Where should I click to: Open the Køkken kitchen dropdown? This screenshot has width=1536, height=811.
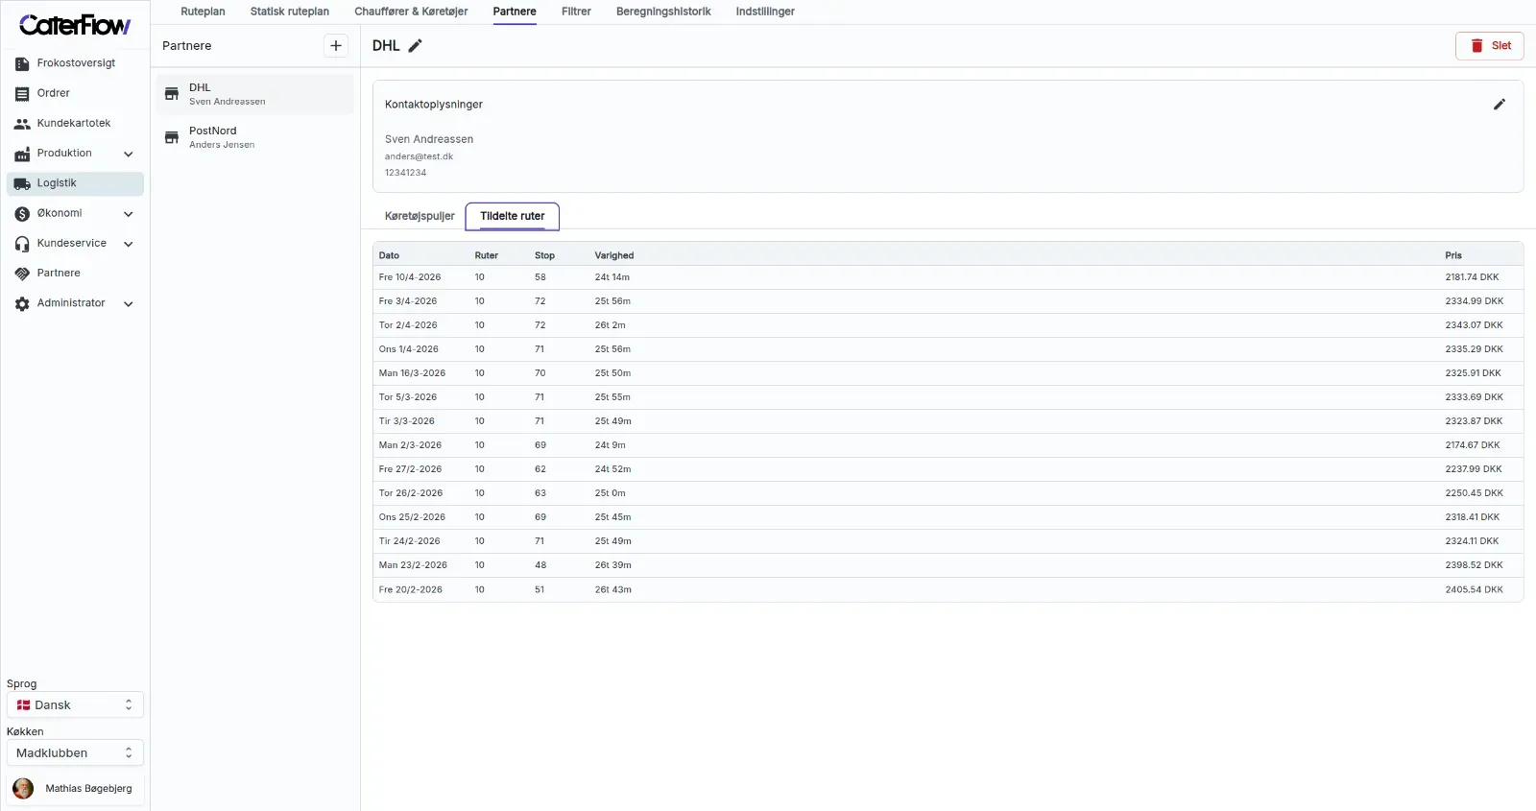point(75,752)
